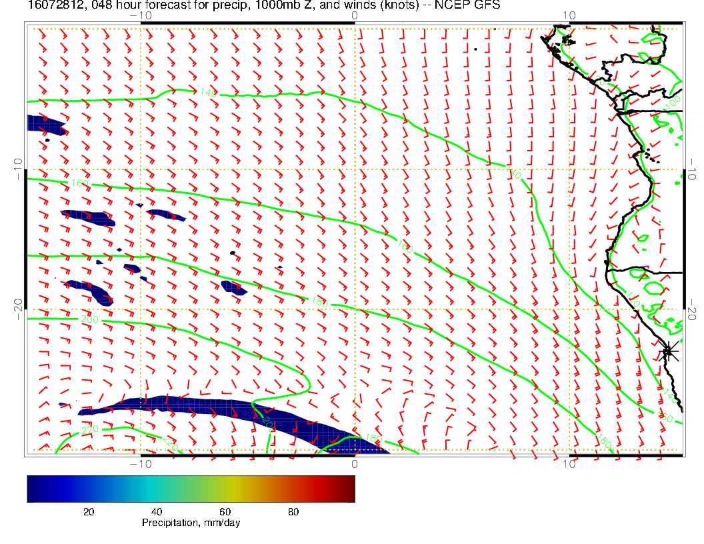The image size is (704, 544).
Task: Click the large precipitation band at the bottom
Action: pos(200,408)
